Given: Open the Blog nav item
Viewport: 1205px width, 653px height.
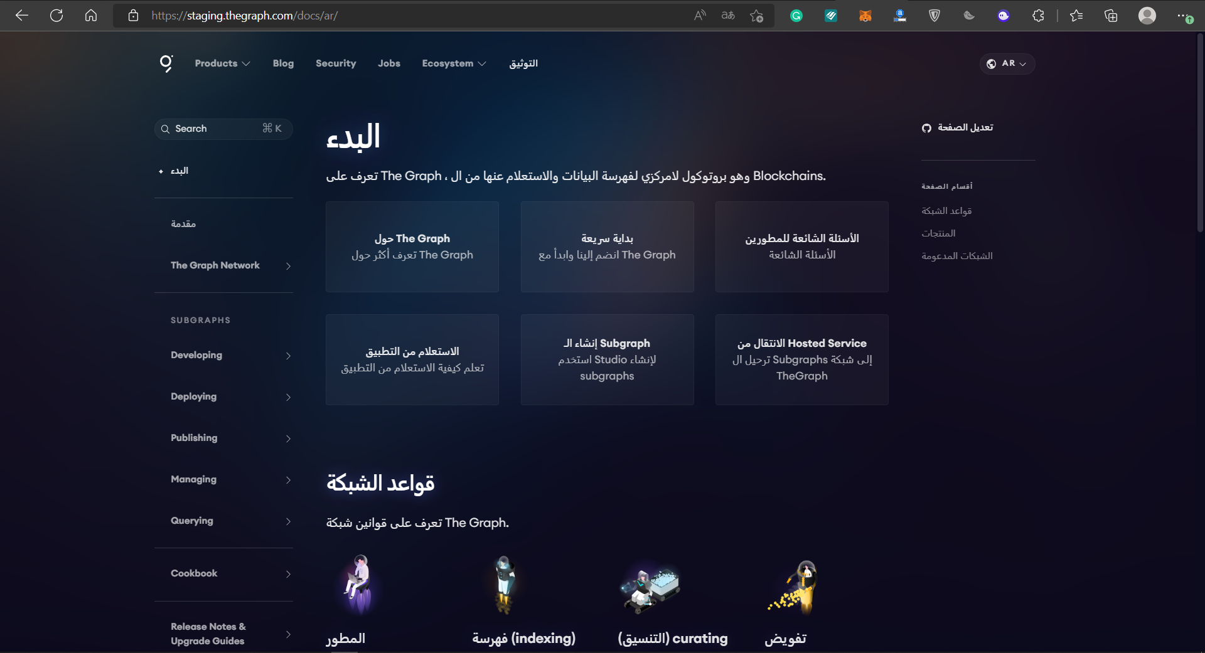Looking at the screenshot, I should point(283,63).
